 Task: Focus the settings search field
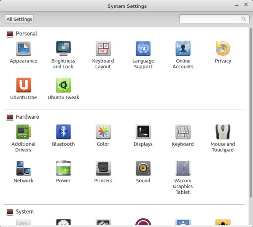[214, 19]
